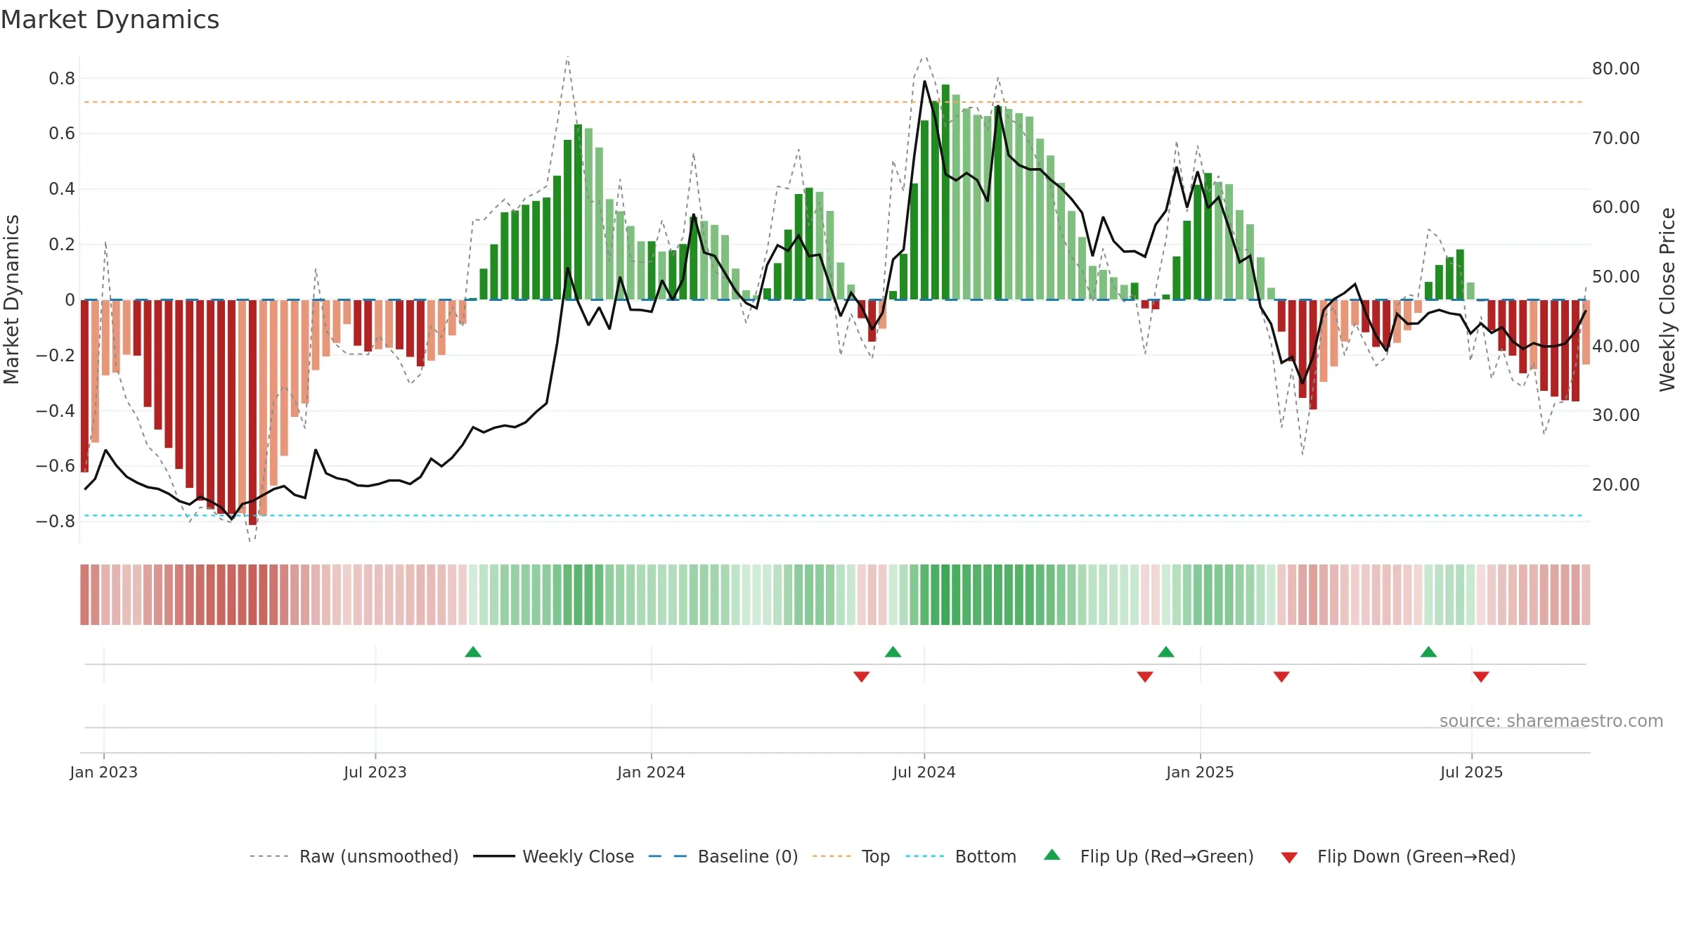Click the Jan 2024 x-axis label

point(651,772)
